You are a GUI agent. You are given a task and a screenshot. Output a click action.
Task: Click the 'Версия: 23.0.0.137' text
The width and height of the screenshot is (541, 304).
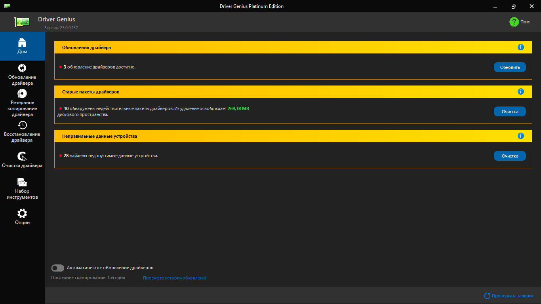pos(61,28)
